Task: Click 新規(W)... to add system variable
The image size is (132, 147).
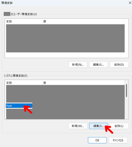Action: click(78, 126)
